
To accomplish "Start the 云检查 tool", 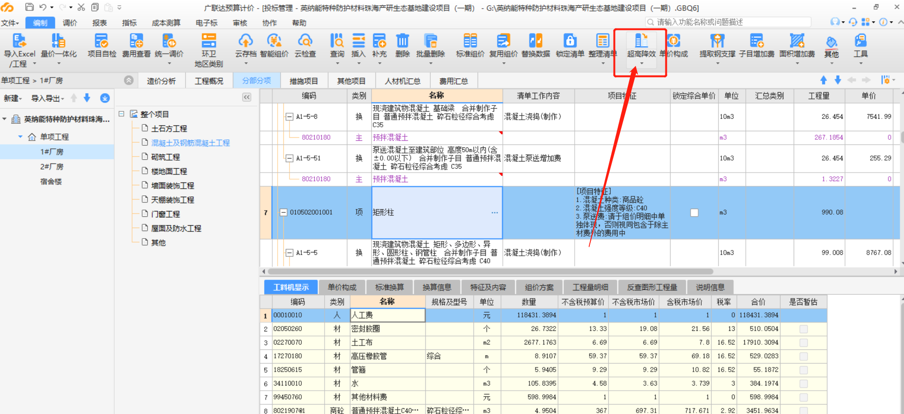I will point(305,46).
